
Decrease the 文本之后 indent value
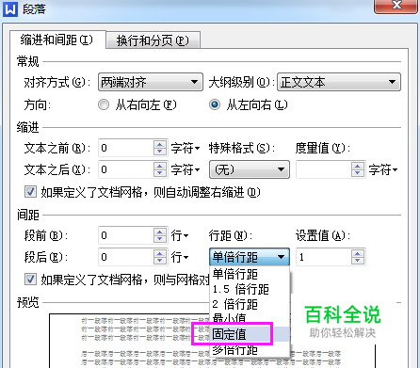160,173
